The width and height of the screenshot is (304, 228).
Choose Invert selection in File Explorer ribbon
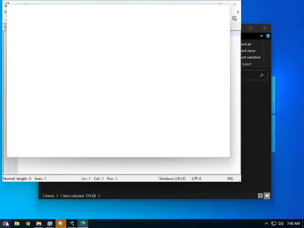[251, 57]
